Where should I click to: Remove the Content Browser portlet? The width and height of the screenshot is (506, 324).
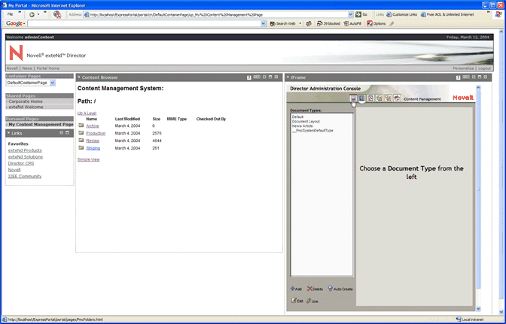click(276, 77)
